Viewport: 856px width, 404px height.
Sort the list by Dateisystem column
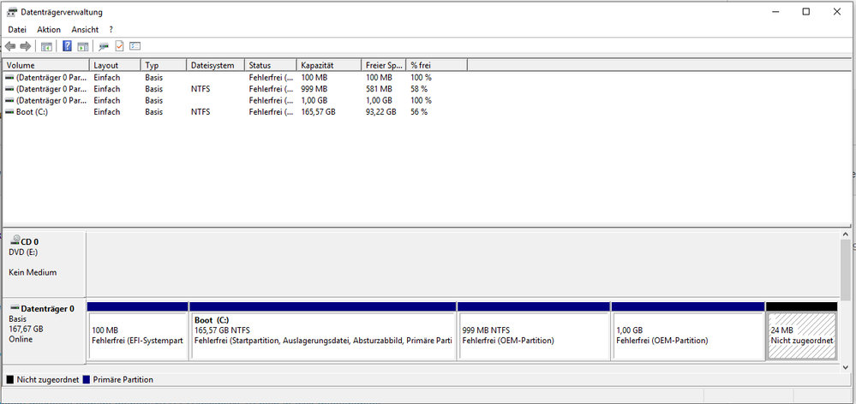point(213,65)
